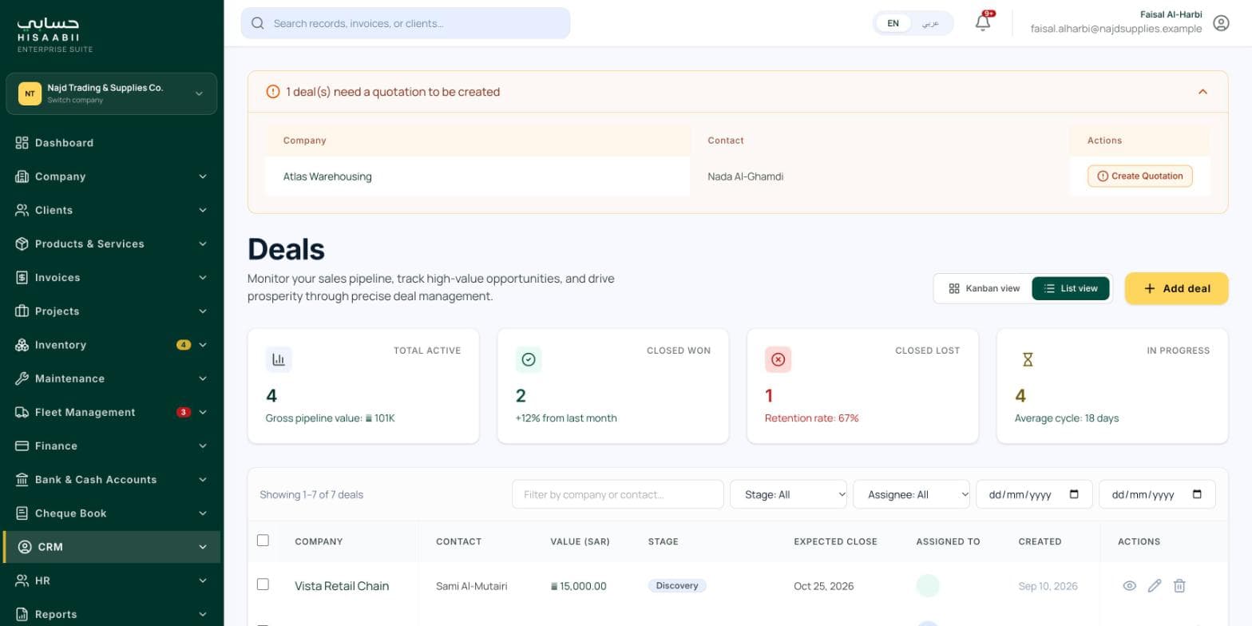Expand the Invoices sidebar chevron
Image resolution: width=1252 pixels, height=626 pixels.
click(203, 277)
